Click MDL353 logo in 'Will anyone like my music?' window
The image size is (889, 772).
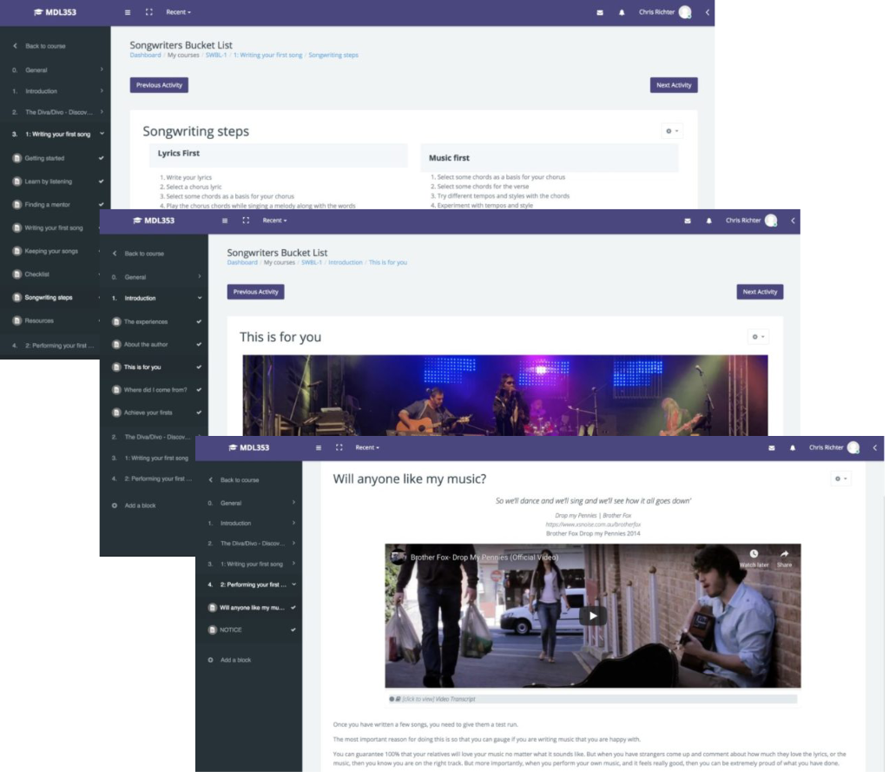(x=249, y=447)
